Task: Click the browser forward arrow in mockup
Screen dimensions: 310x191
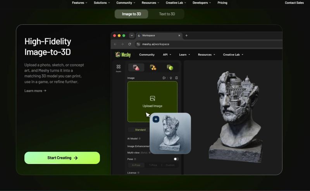Action: [122, 44]
